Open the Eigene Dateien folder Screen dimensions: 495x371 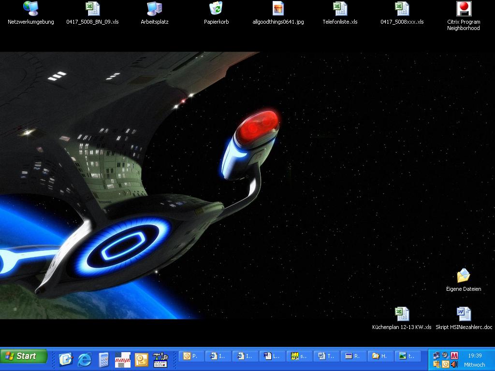464,276
